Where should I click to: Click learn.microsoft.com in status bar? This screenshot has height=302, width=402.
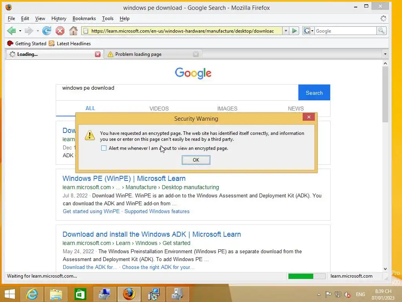click(351, 276)
